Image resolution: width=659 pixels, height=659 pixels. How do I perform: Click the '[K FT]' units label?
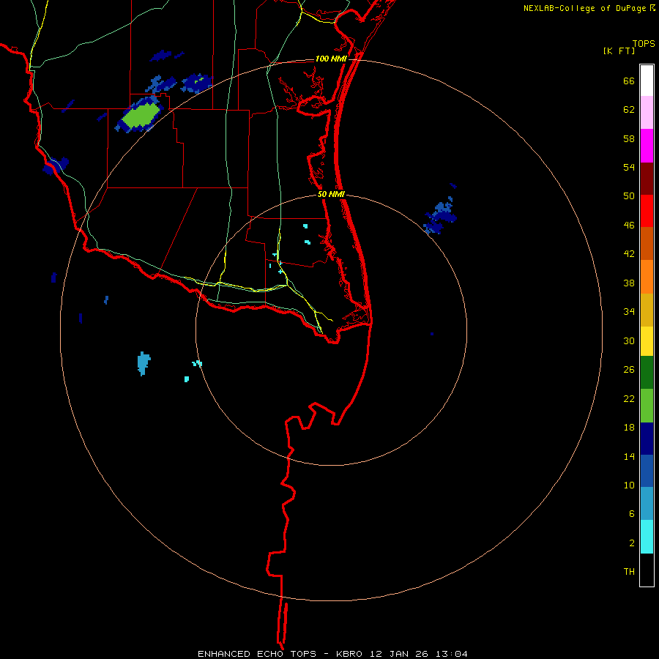click(x=619, y=51)
